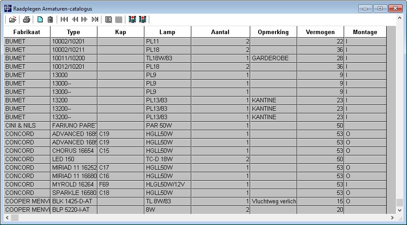Select the TC-D 18W lamp cell
407x225 pixels.
(x=168, y=159)
